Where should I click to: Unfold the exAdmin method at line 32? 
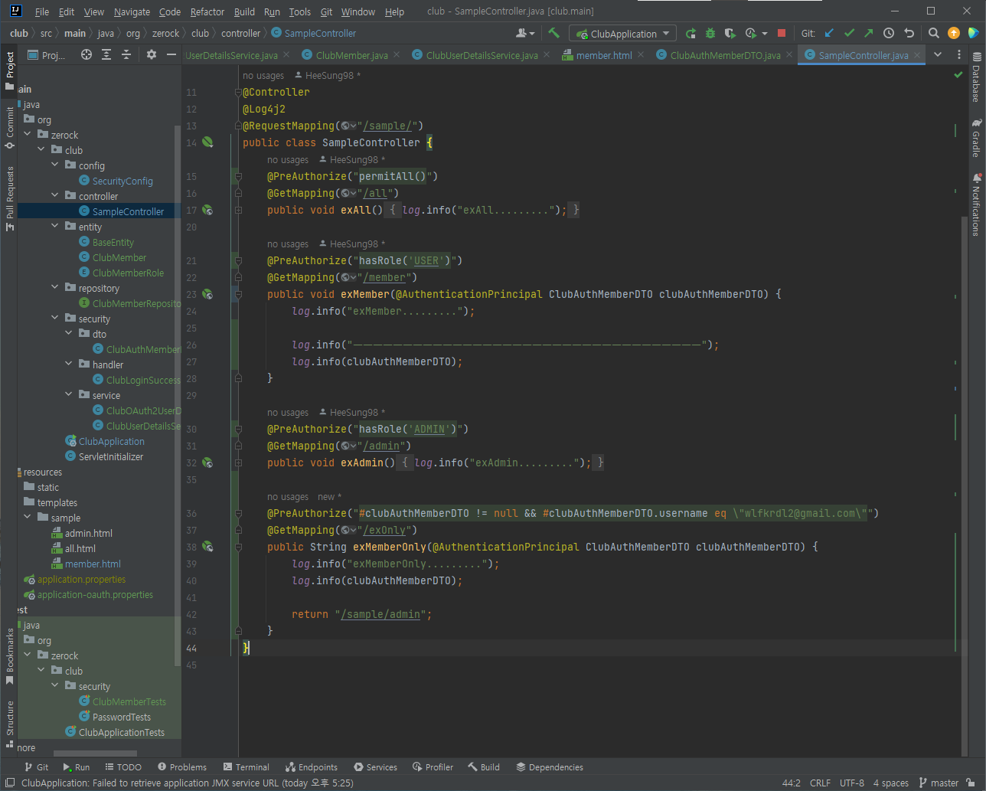pyautogui.click(x=238, y=463)
